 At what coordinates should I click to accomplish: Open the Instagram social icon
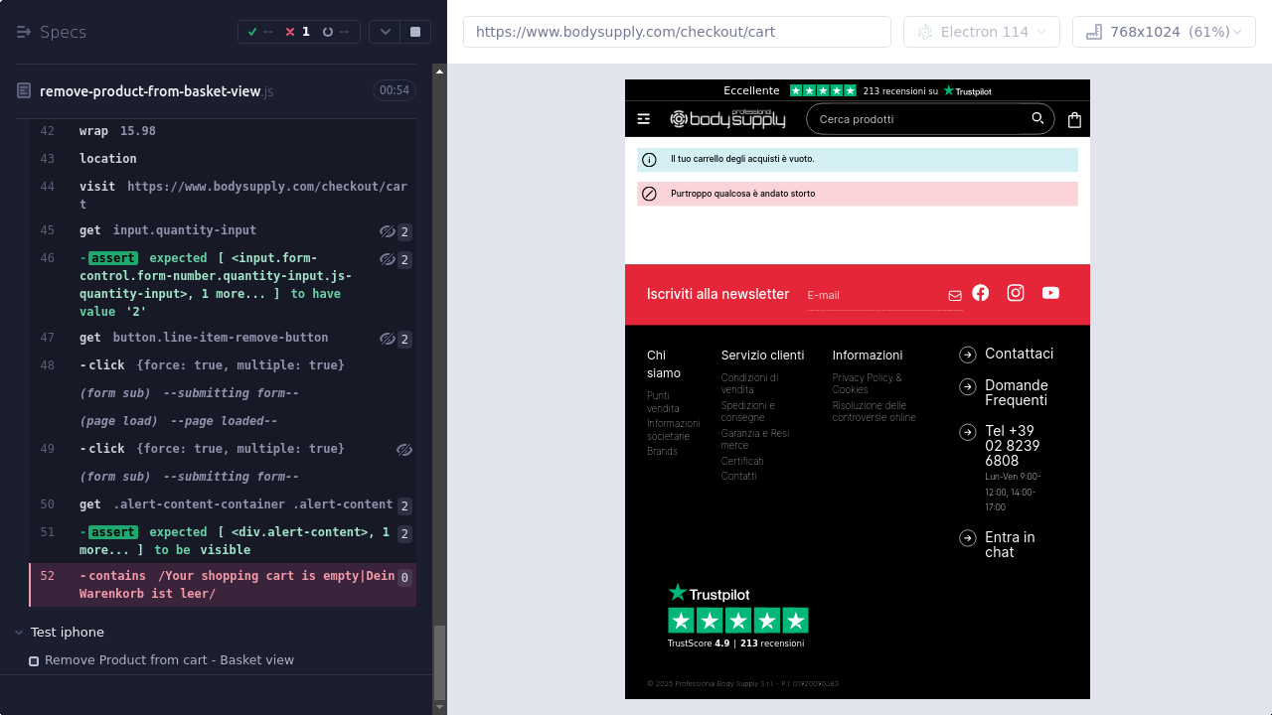click(x=1016, y=293)
